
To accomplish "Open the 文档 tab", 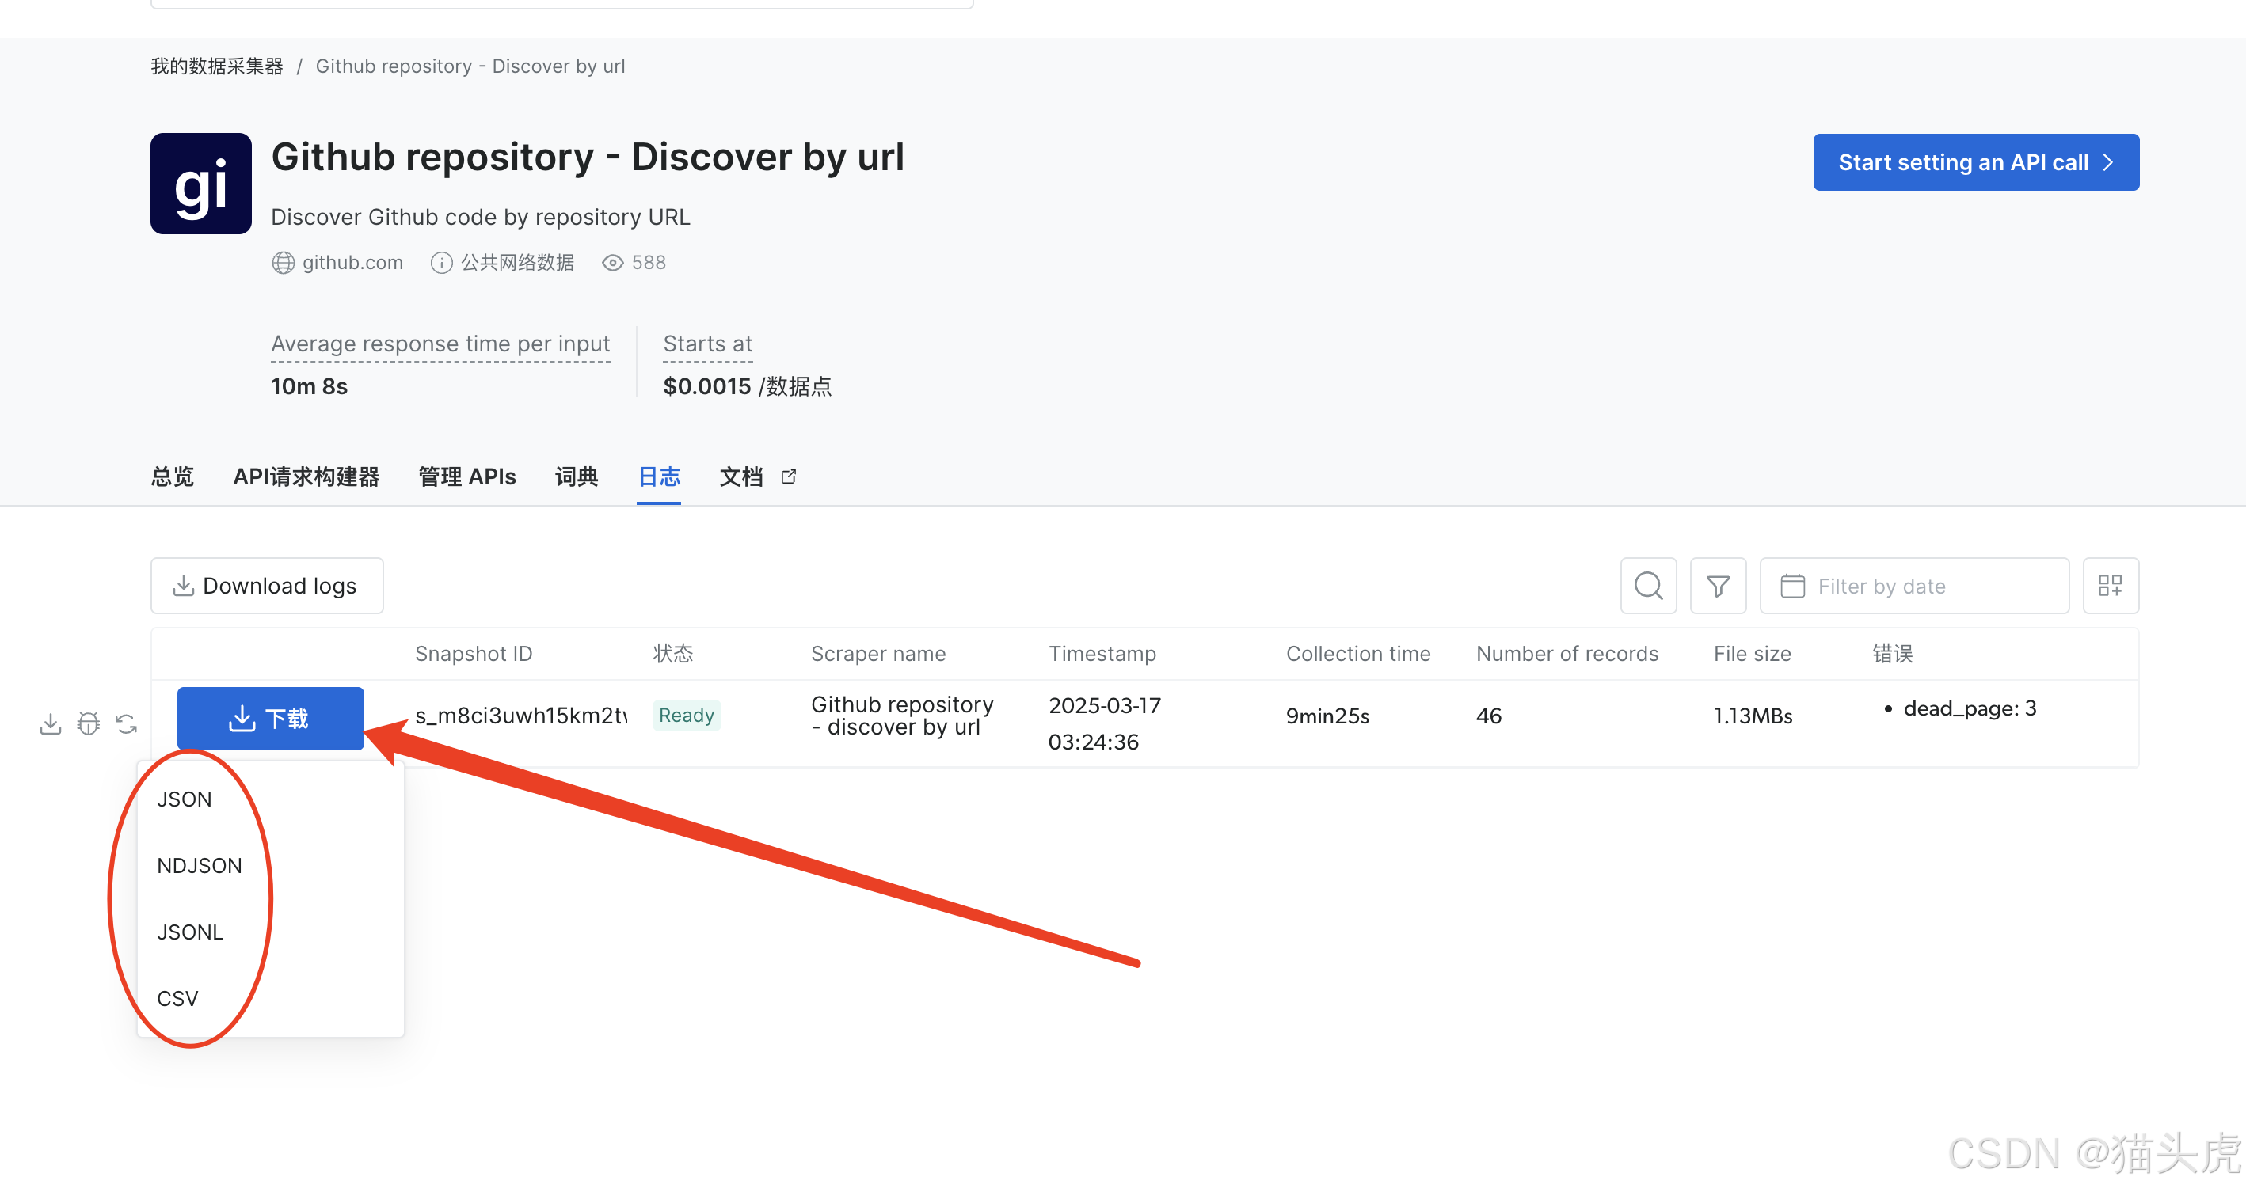I will pos(741,476).
